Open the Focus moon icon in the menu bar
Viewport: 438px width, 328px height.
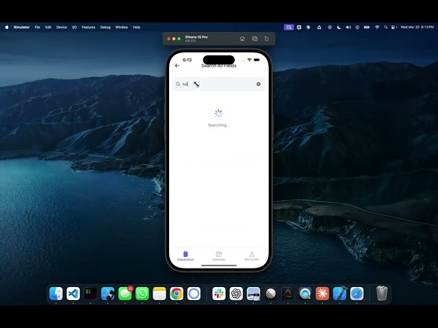pos(339,27)
